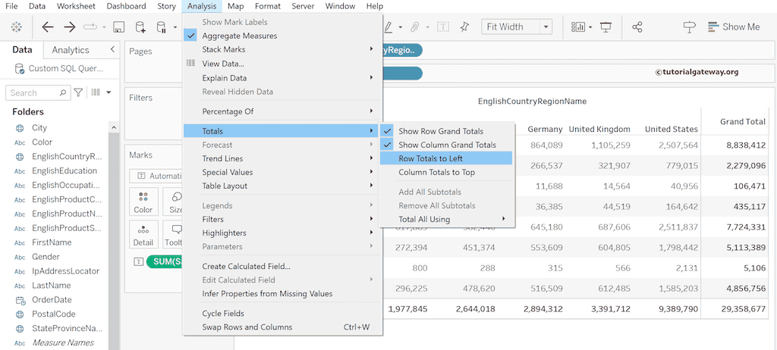Switch to the Analytics tab
Screen dimensions: 777x350
70,50
